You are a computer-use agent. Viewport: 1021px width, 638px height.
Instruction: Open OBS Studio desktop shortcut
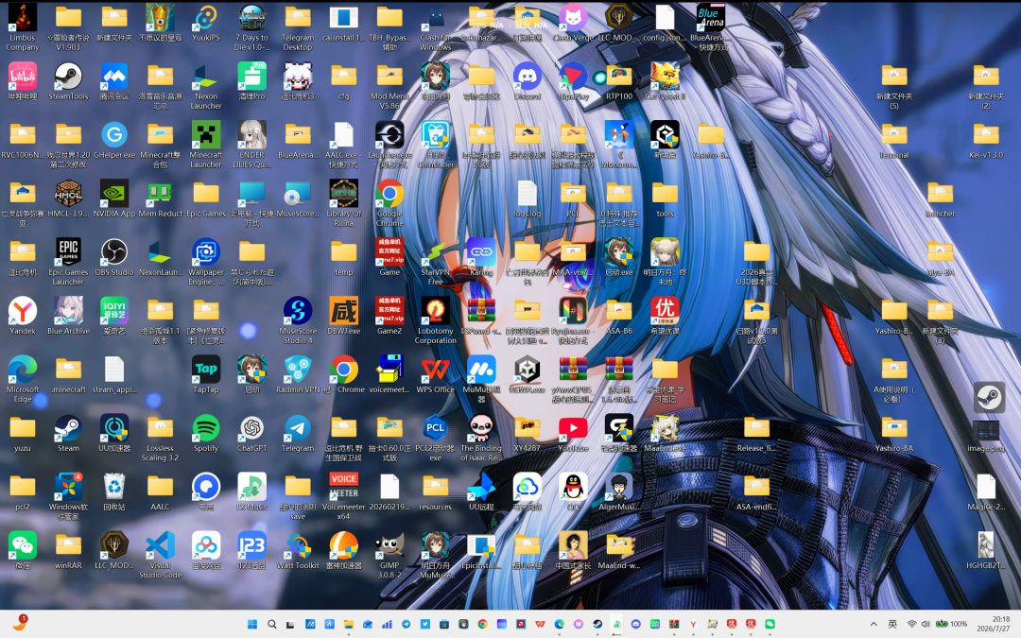point(114,256)
